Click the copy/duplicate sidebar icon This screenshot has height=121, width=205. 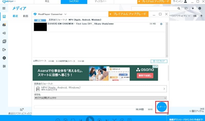4,41
